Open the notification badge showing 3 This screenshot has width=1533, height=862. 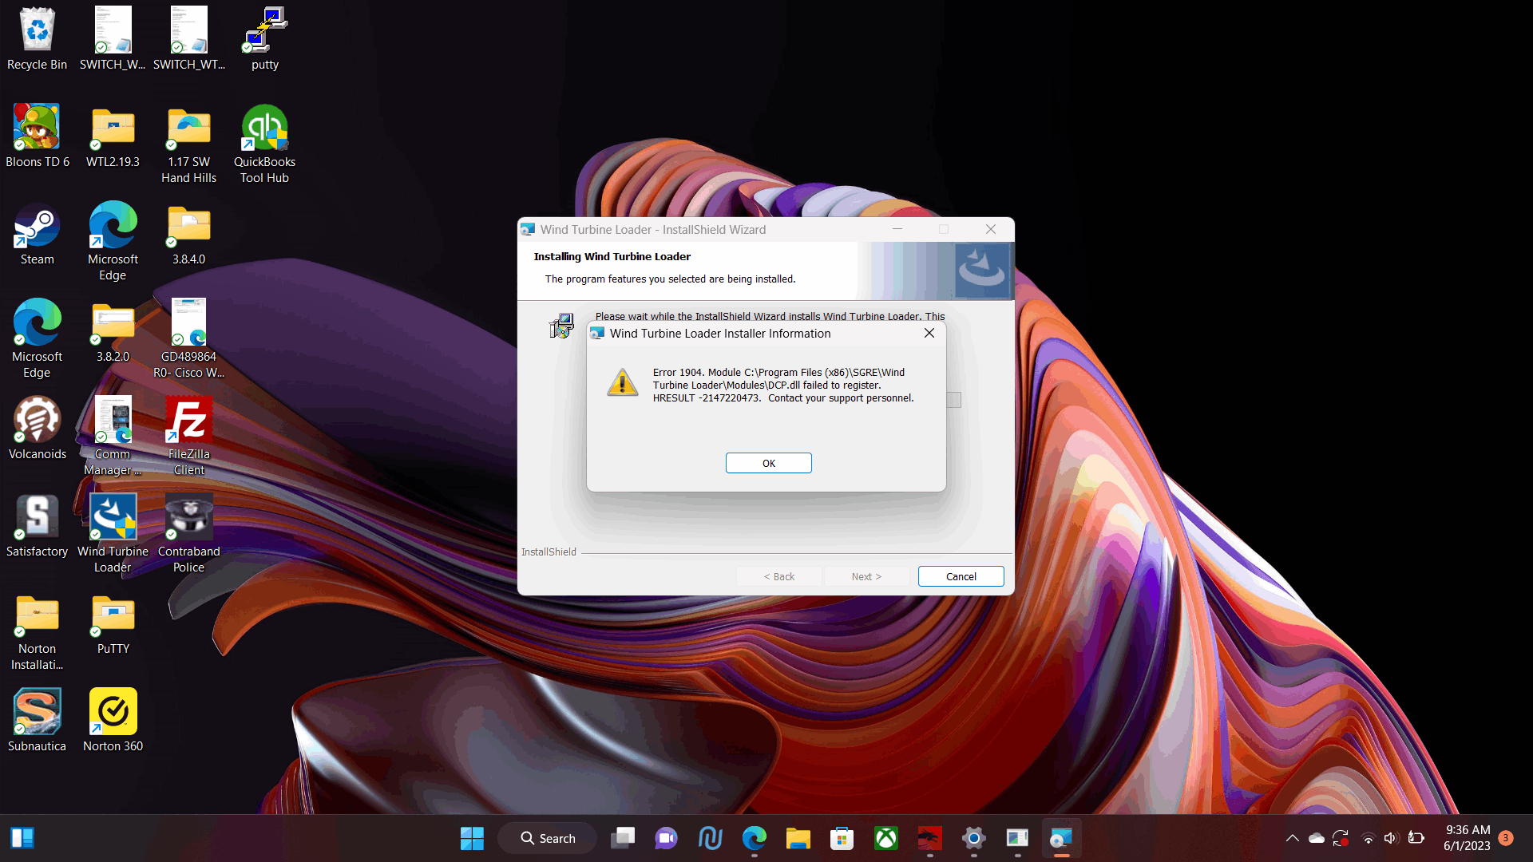1505,838
